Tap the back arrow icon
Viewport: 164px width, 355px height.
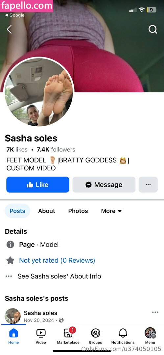[9, 30]
